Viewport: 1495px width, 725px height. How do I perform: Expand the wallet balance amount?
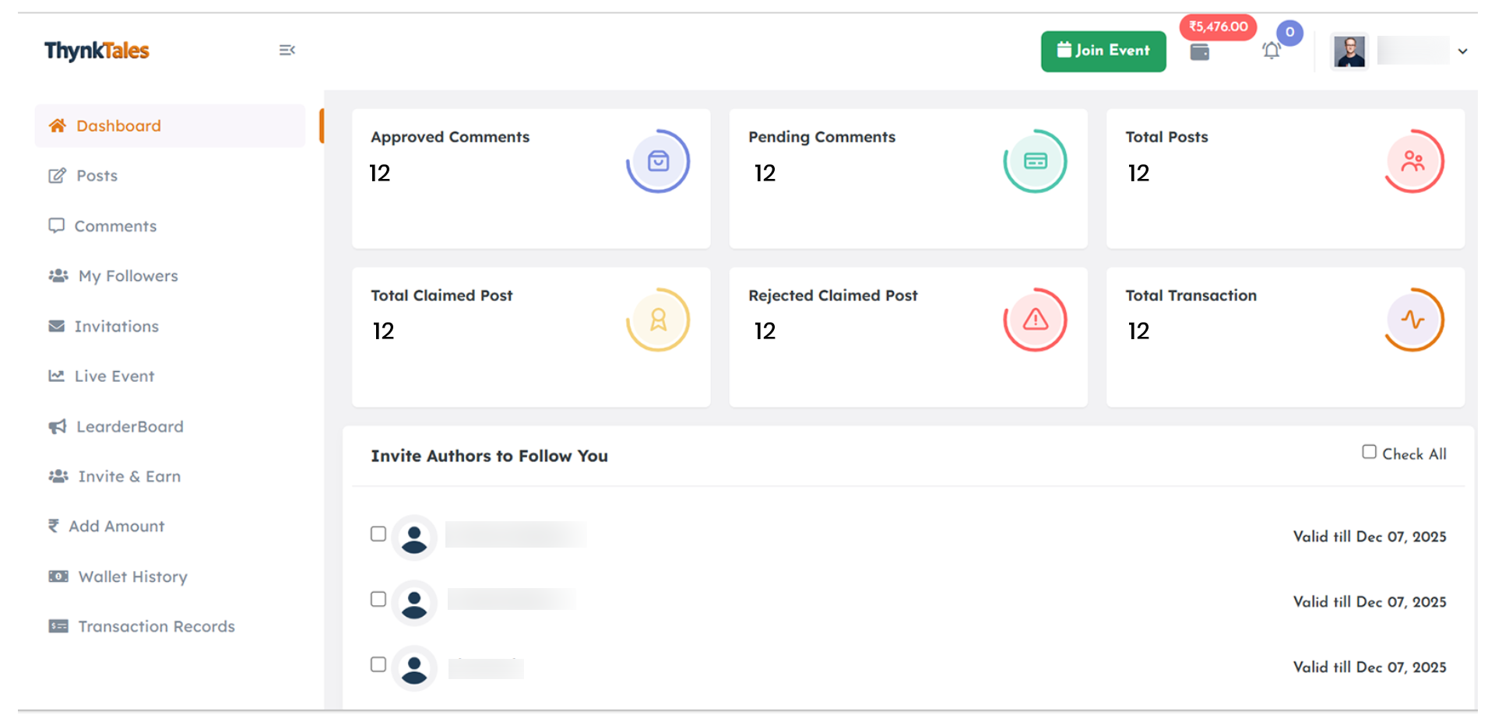[x=1218, y=26]
